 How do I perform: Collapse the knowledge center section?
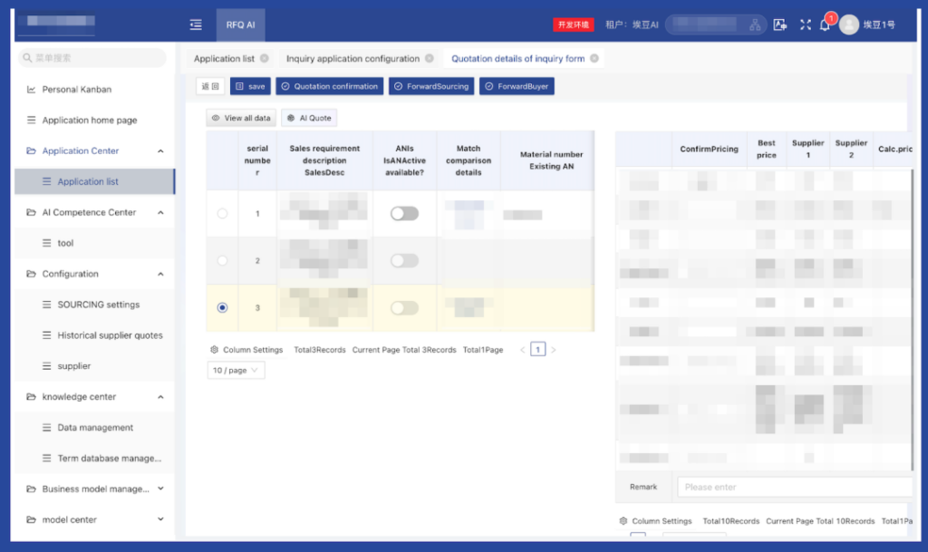[x=160, y=397]
